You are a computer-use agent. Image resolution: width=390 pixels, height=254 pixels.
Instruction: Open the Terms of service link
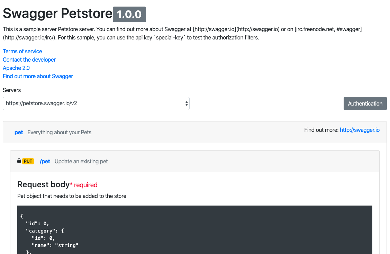tap(22, 51)
